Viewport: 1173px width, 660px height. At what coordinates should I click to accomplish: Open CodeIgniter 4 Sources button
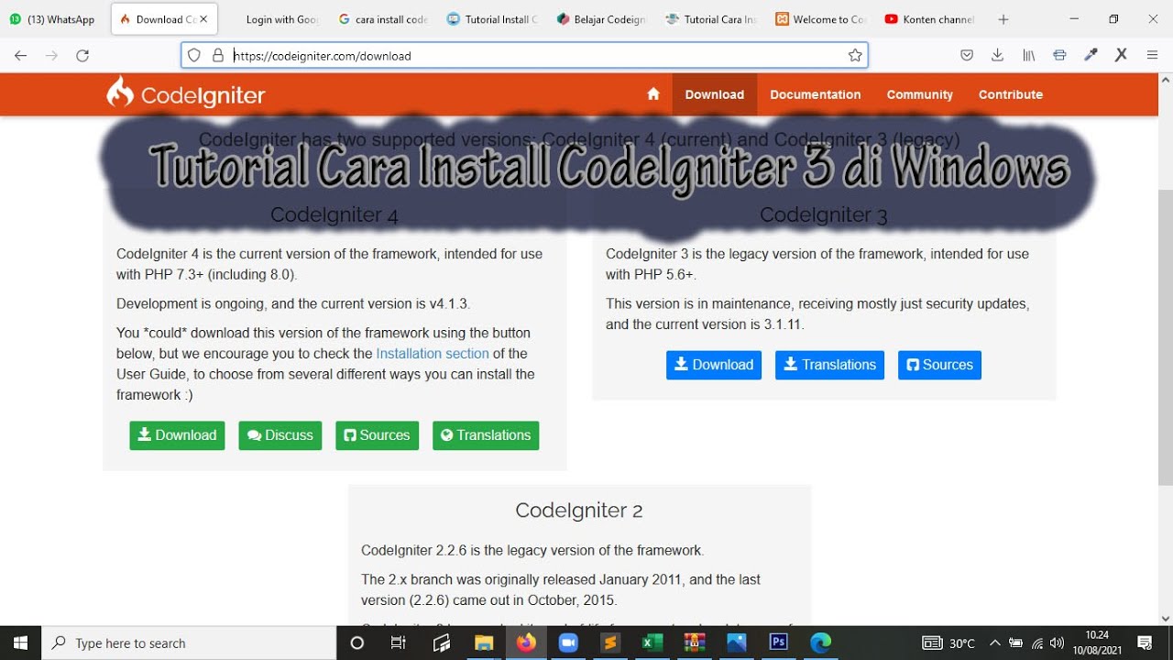[x=378, y=435]
